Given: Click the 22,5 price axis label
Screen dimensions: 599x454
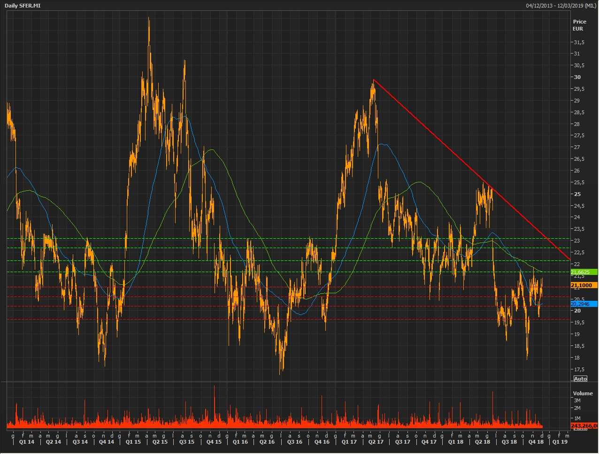Looking at the screenshot, I should click(579, 252).
